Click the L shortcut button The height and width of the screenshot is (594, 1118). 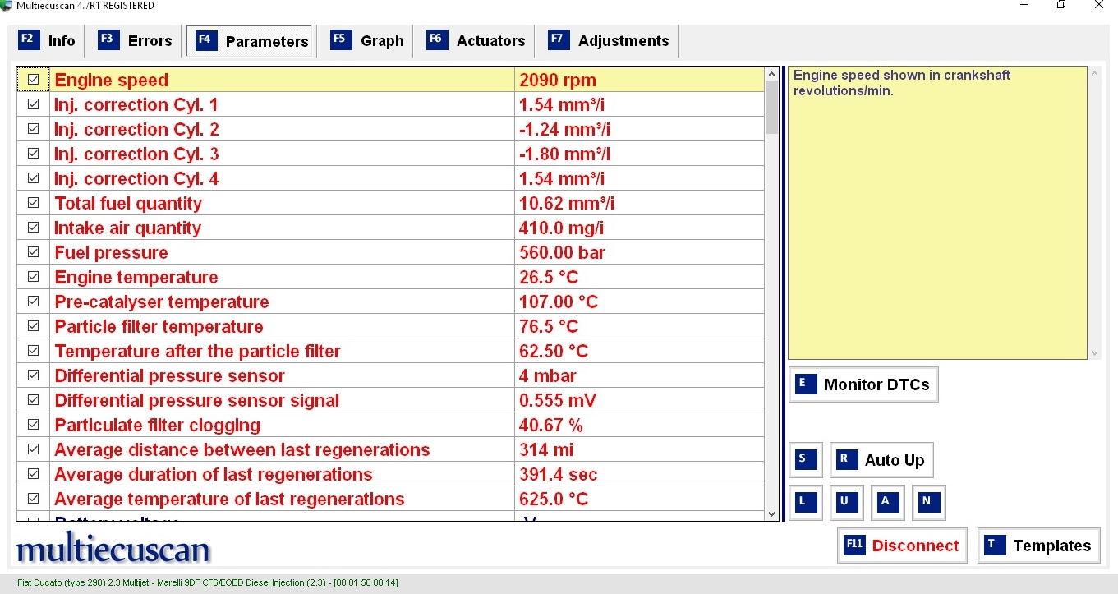[805, 502]
